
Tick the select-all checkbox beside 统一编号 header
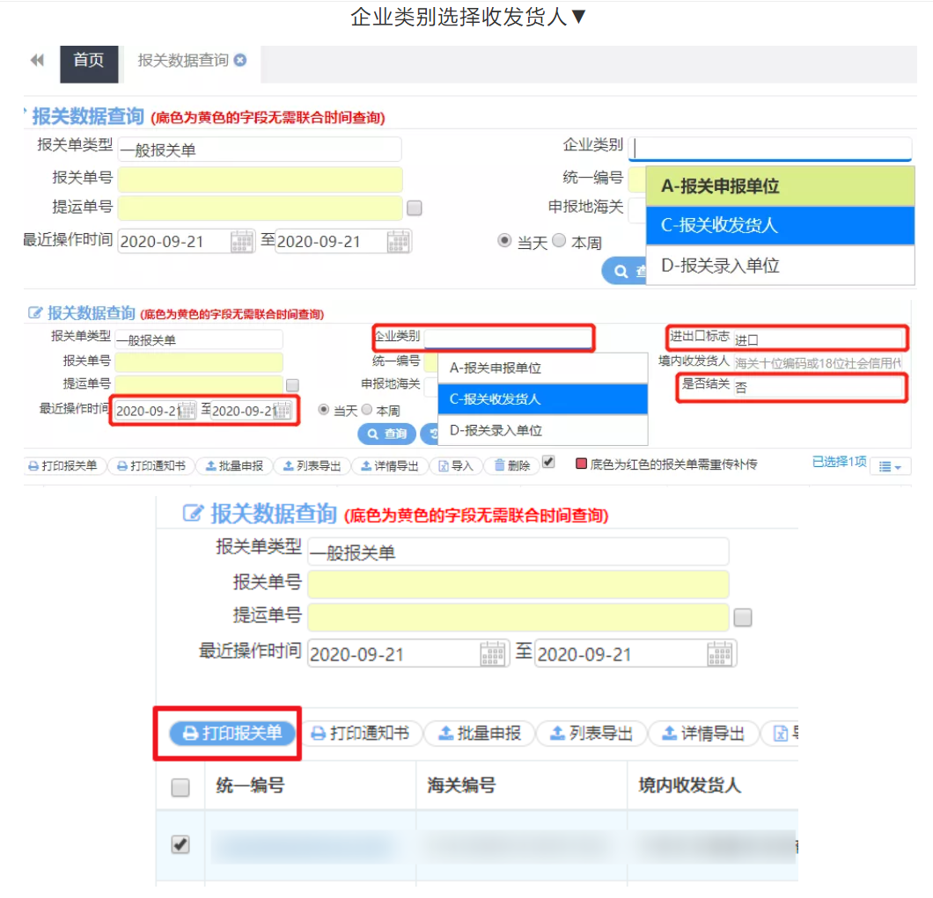(x=180, y=787)
